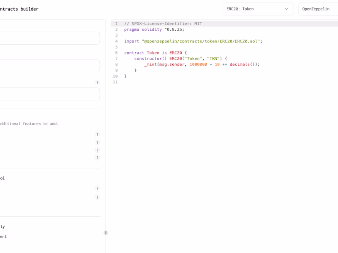Click 'additional features to add.' description text

pos(29,124)
